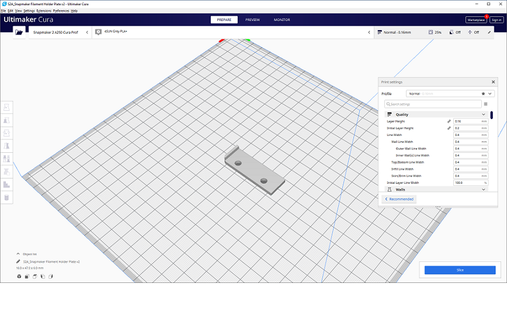Screen dimensions: 507x315
Task: Click the 3D view cube icon
Action: pos(19,276)
